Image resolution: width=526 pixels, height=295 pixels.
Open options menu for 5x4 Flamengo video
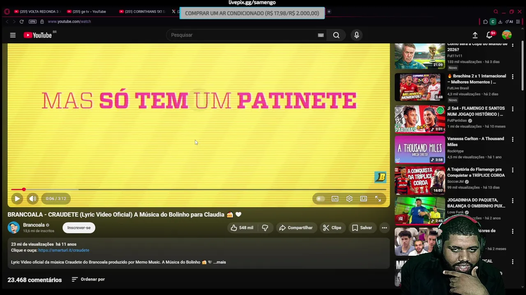click(512, 109)
